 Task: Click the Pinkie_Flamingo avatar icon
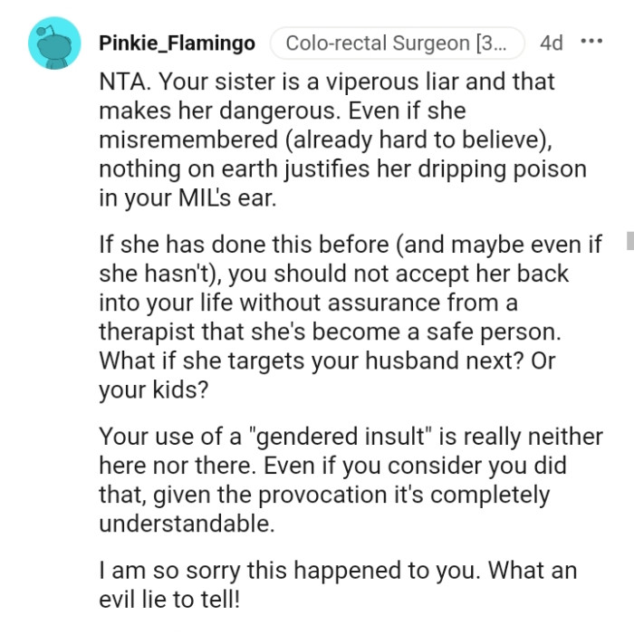(54, 43)
